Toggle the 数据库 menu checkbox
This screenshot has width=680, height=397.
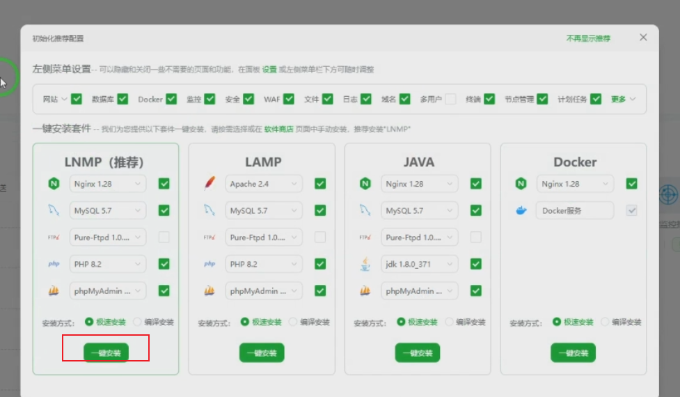(x=122, y=99)
